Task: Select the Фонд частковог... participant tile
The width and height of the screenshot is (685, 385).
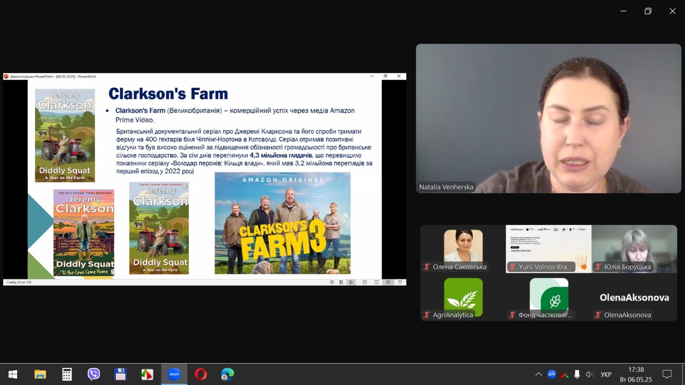Action: point(549,297)
